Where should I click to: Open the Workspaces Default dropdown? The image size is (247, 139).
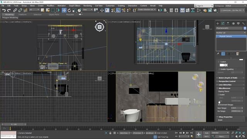[x=236, y=6]
